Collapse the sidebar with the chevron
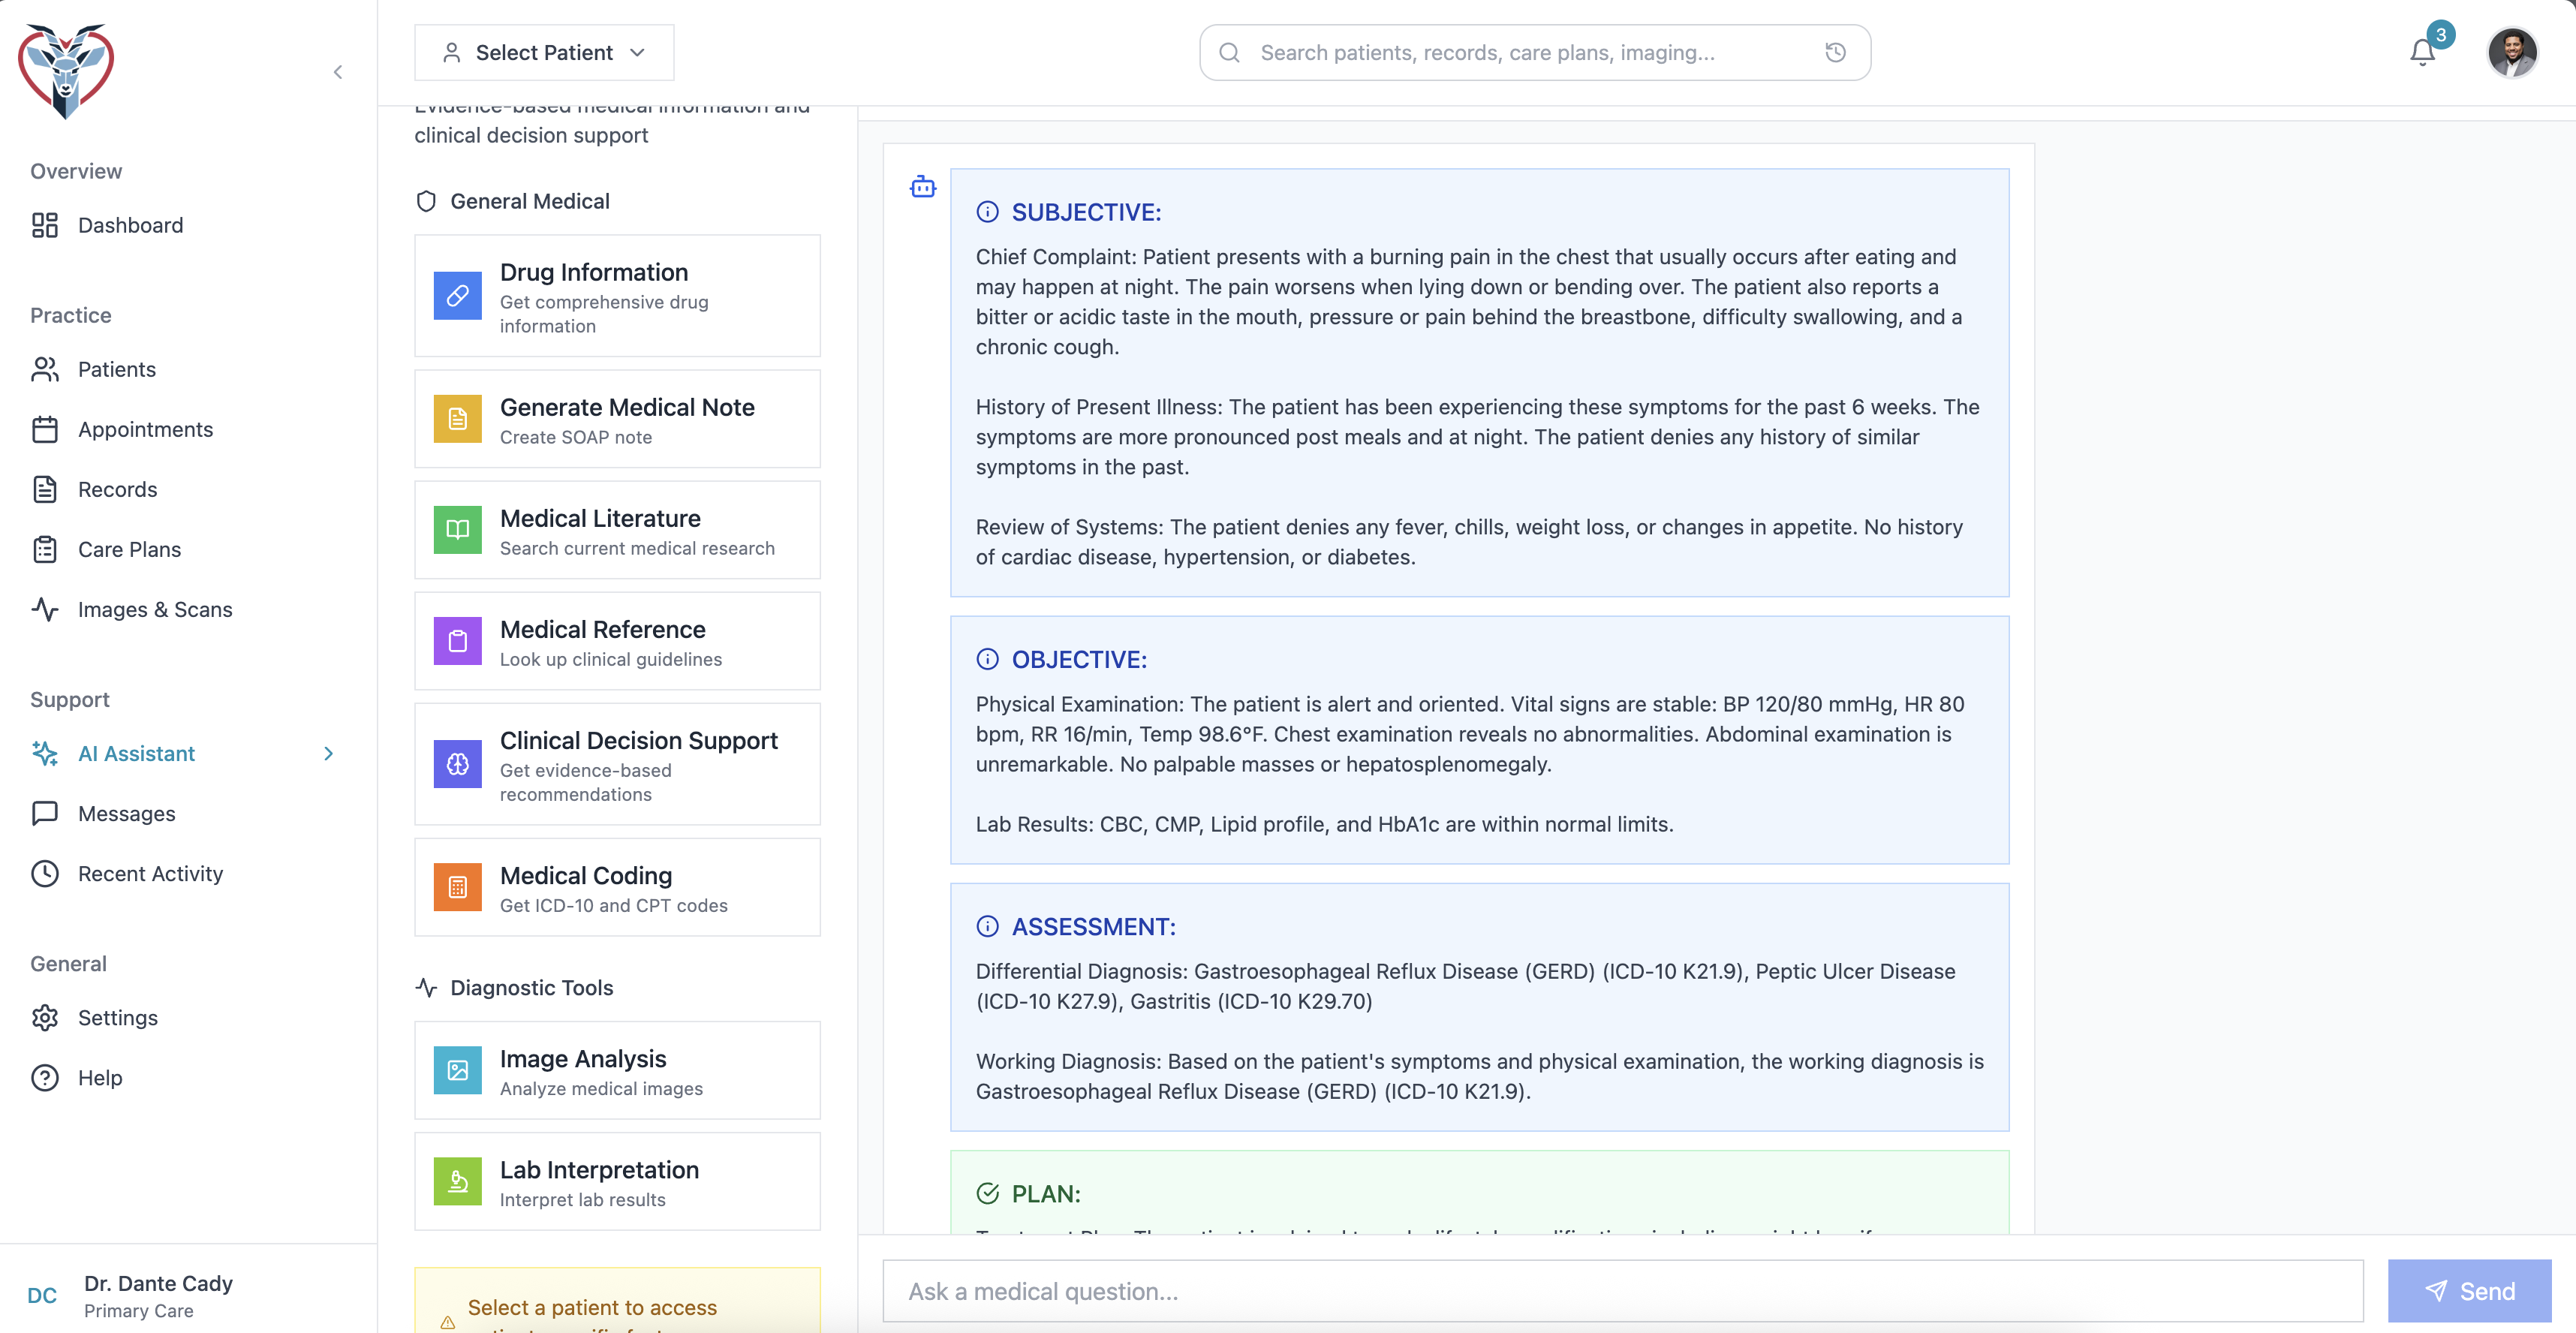This screenshot has width=2576, height=1333. pyautogui.click(x=338, y=72)
